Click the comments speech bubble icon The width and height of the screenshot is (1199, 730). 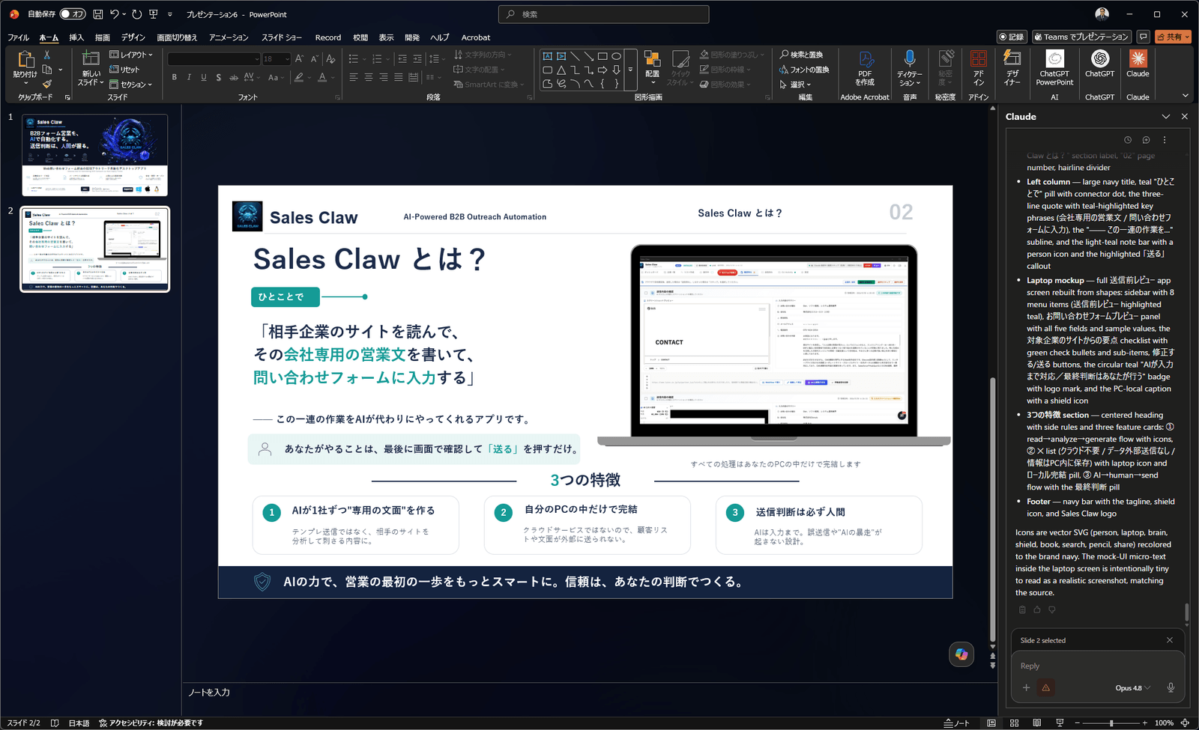click(1144, 37)
